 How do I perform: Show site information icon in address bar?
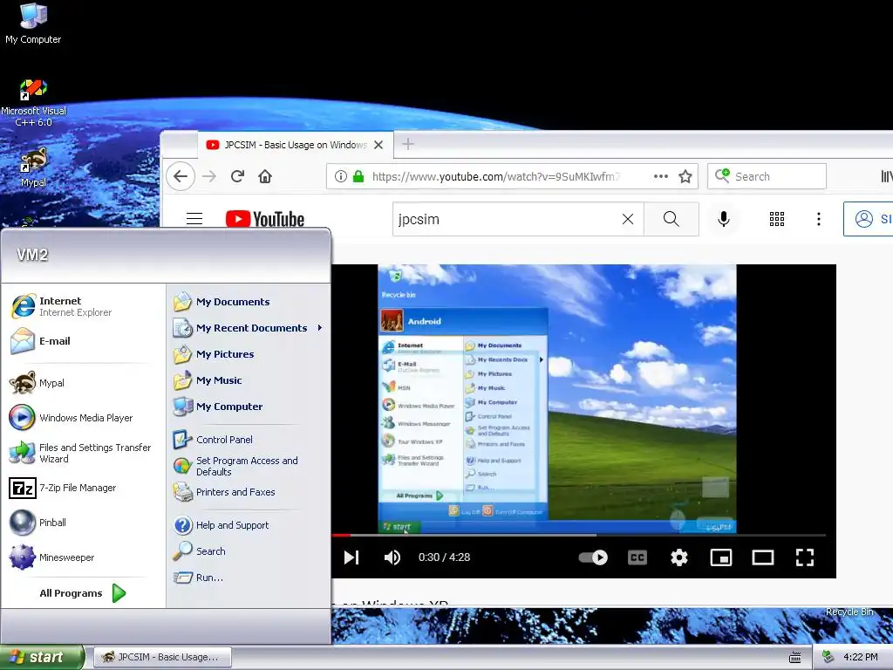coord(341,176)
